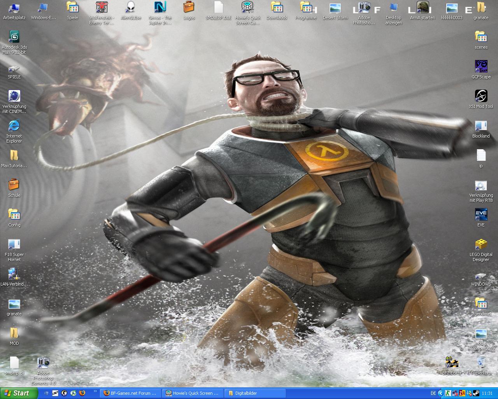Screen dimensions: 498x399
Task: Open the granate folder at top right
Action: click(481, 11)
